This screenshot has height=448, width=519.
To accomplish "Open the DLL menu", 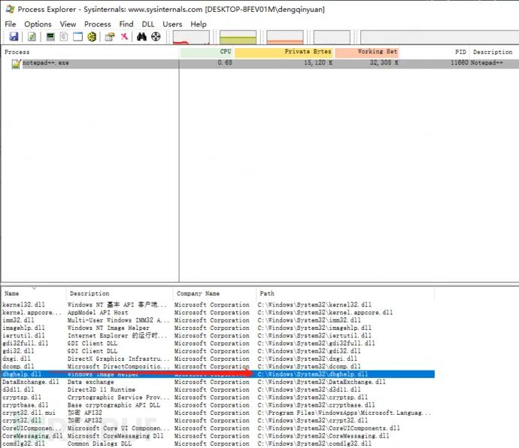I will click(x=148, y=24).
